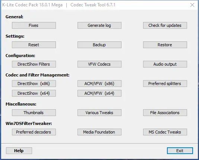
Task: Select Preferred splitters
Action: [x=165, y=84]
